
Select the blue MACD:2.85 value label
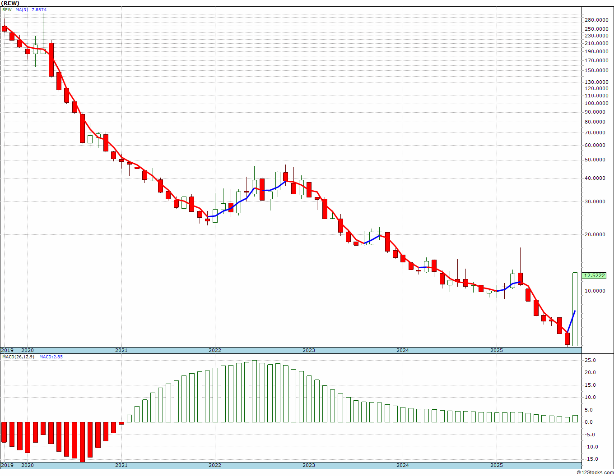point(51,357)
